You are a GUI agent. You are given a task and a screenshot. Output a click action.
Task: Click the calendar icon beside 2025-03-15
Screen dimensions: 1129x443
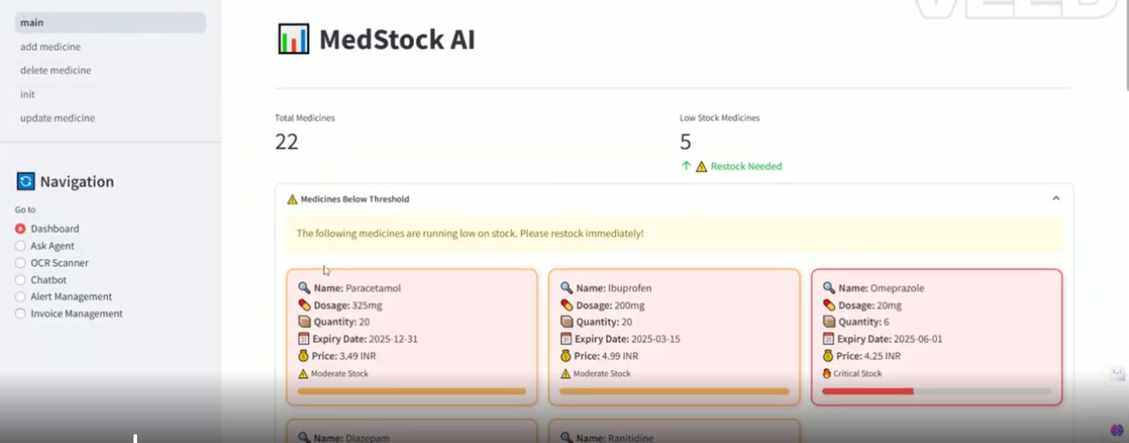point(567,339)
